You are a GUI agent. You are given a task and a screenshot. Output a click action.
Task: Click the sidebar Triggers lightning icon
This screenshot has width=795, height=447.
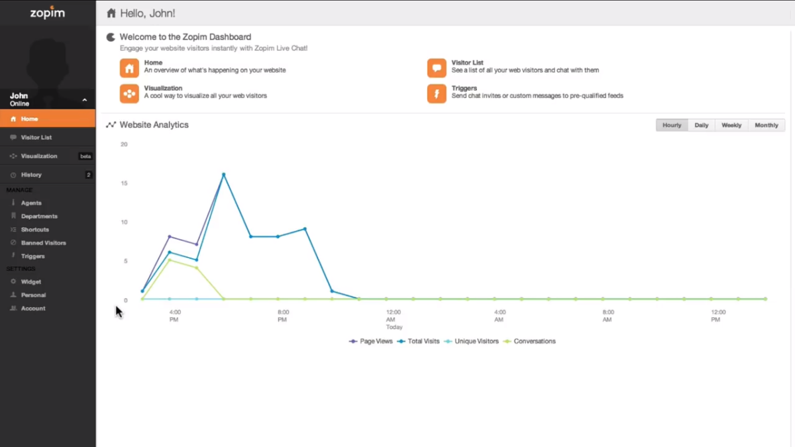[13, 256]
